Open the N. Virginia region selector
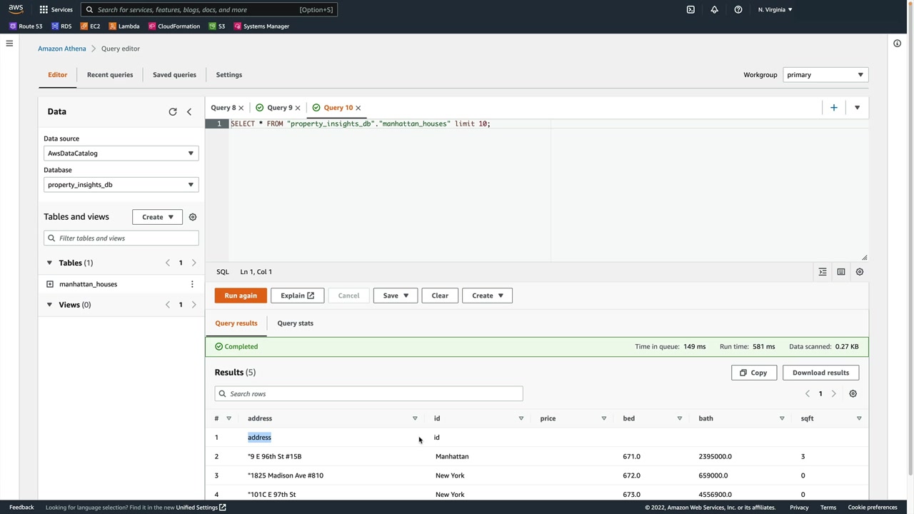 [775, 9]
